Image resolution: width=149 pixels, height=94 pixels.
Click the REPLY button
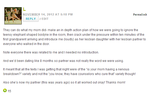[x=31, y=19]
